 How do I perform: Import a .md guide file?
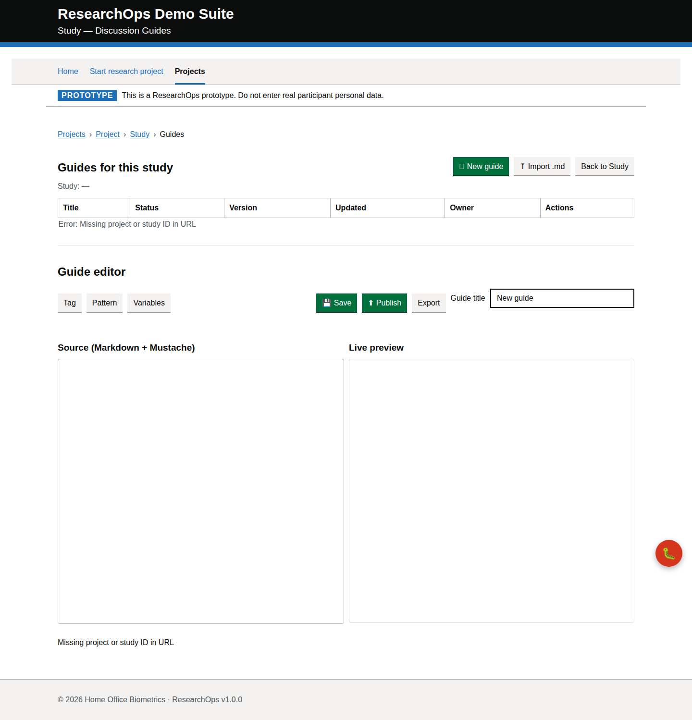pyautogui.click(x=542, y=167)
